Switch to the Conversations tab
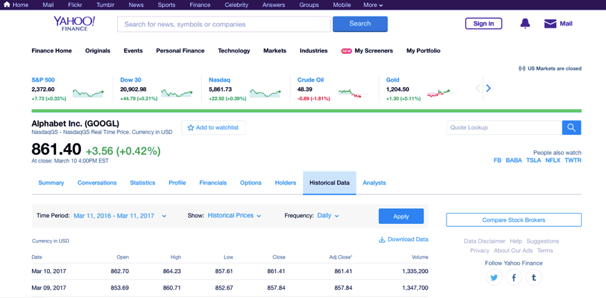The image size is (606, 298). (97, 183)
